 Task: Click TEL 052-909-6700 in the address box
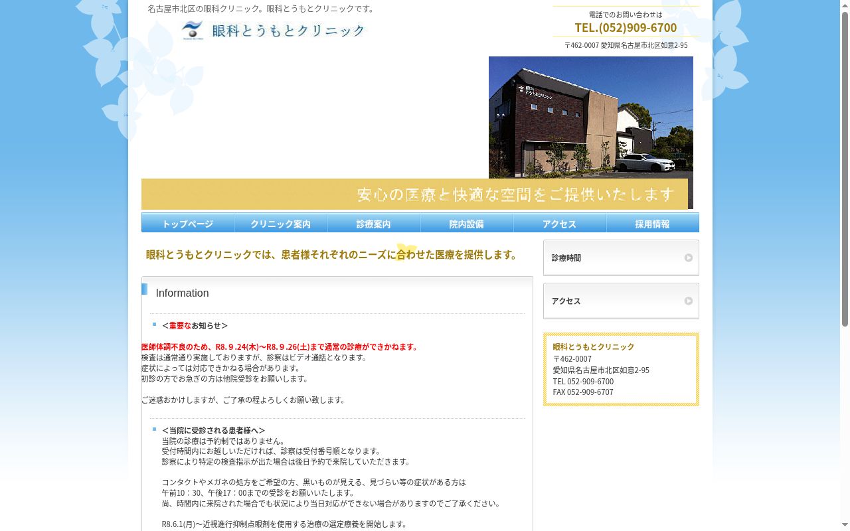(x=583, y=381)
